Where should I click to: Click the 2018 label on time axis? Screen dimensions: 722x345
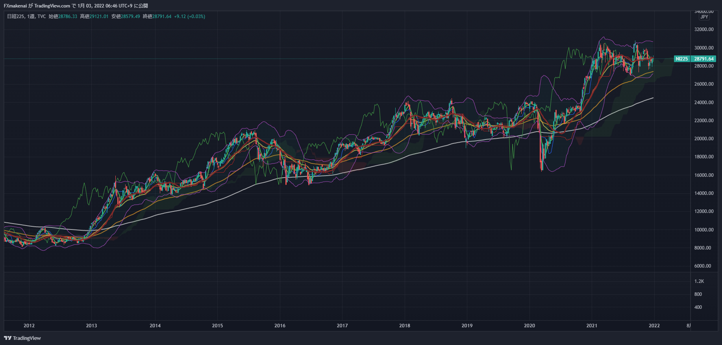(405, 326)
